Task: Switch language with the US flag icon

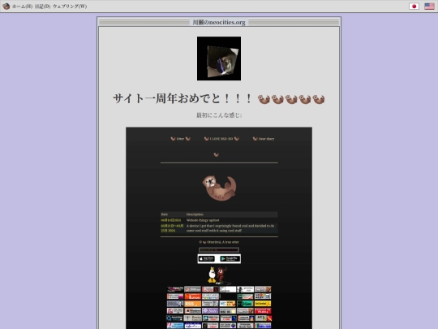Action: click(429, 6)
